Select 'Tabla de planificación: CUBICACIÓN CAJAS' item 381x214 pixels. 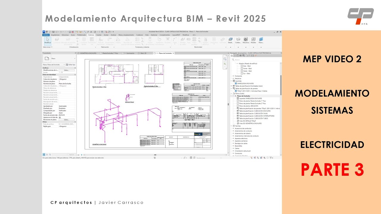252,113
